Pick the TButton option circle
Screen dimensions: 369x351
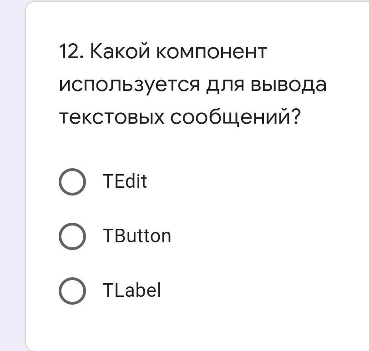[x=72, y=236]
